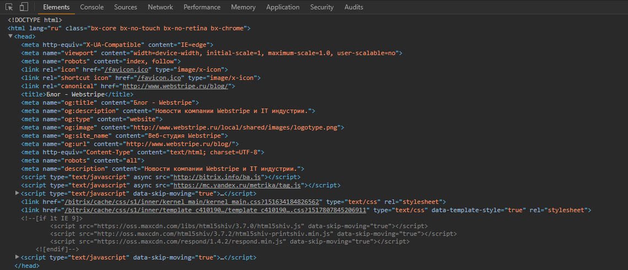The width and height of the screenshot is (628, 270).
Task: Open the Network tab
Action: click(x=160, y=7)
